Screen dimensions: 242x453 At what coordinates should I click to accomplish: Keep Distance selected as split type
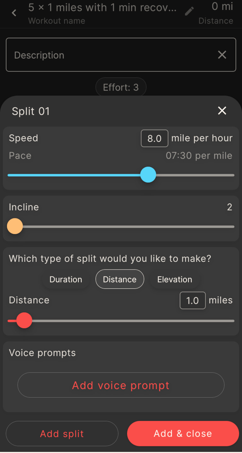[x=119, y=279]
